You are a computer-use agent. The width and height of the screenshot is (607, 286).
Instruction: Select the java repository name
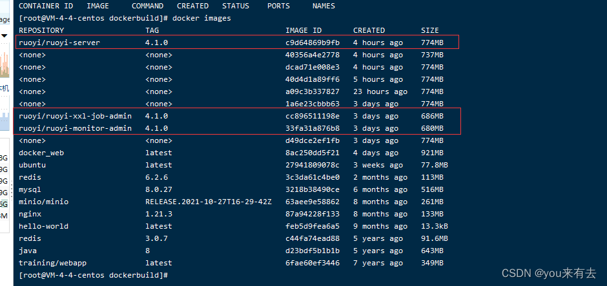click(x=28, y=251)
